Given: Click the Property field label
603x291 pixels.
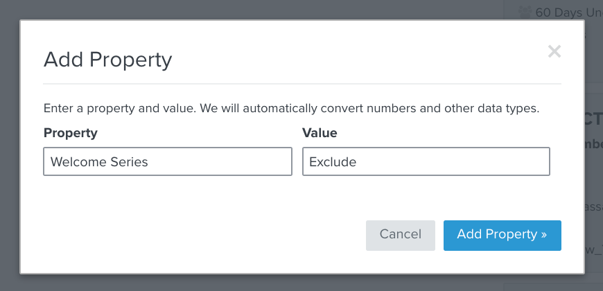Looking at the screenshot, I should tap(71, 133).
